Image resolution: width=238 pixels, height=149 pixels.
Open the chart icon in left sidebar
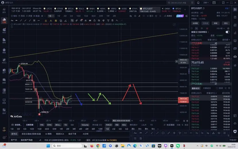pyautogui.click(x=4, y=20)
